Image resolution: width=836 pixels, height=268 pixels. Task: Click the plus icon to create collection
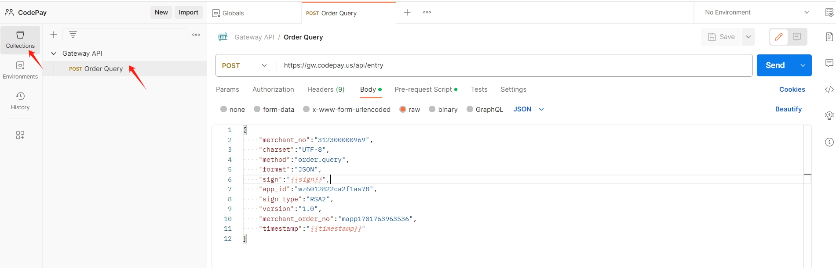[x=54, y=35]
